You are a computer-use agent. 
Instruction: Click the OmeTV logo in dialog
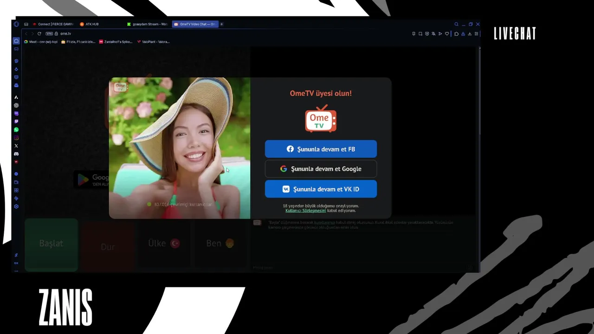[x=321, y=118]
